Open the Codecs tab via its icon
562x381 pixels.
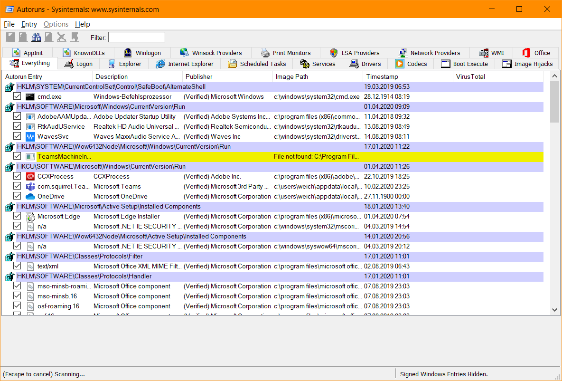[399, 64]
